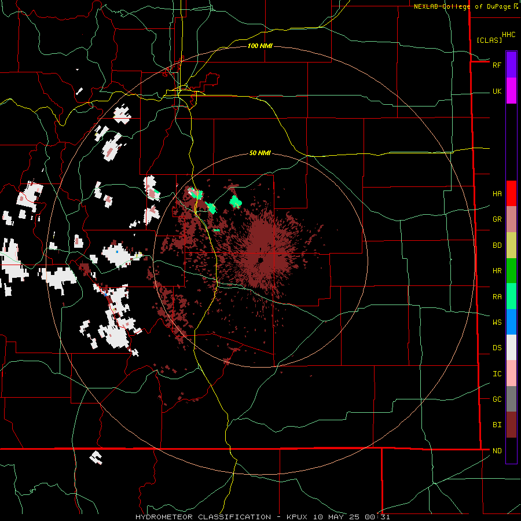Click the RA light-green color swatch
The height and width of the screenshot is (521, 521).
(x=511, y=296)
